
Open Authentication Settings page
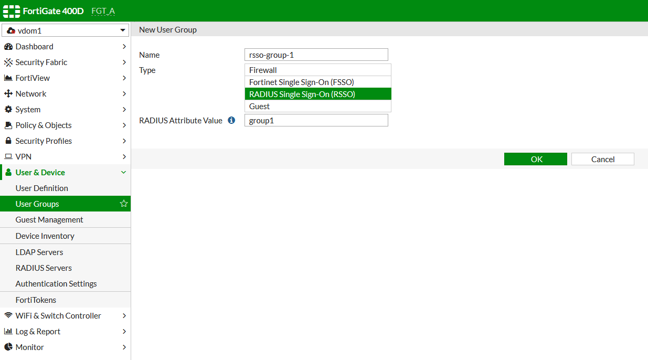tap(65, 283)
